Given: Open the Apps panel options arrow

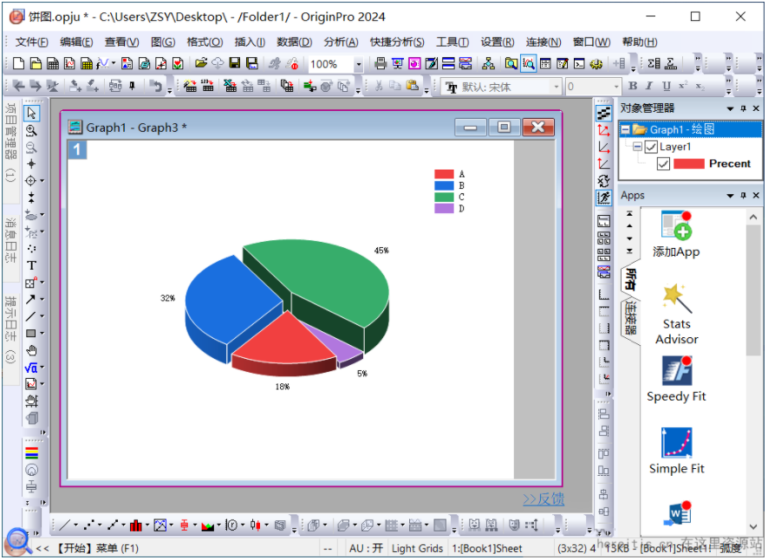Looking at the screenshot, I should (730, 196).
